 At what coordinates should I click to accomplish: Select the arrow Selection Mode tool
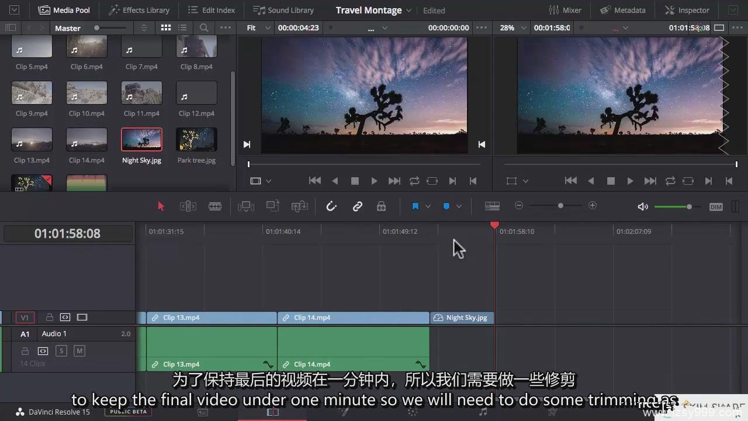[x=161, y=206]
